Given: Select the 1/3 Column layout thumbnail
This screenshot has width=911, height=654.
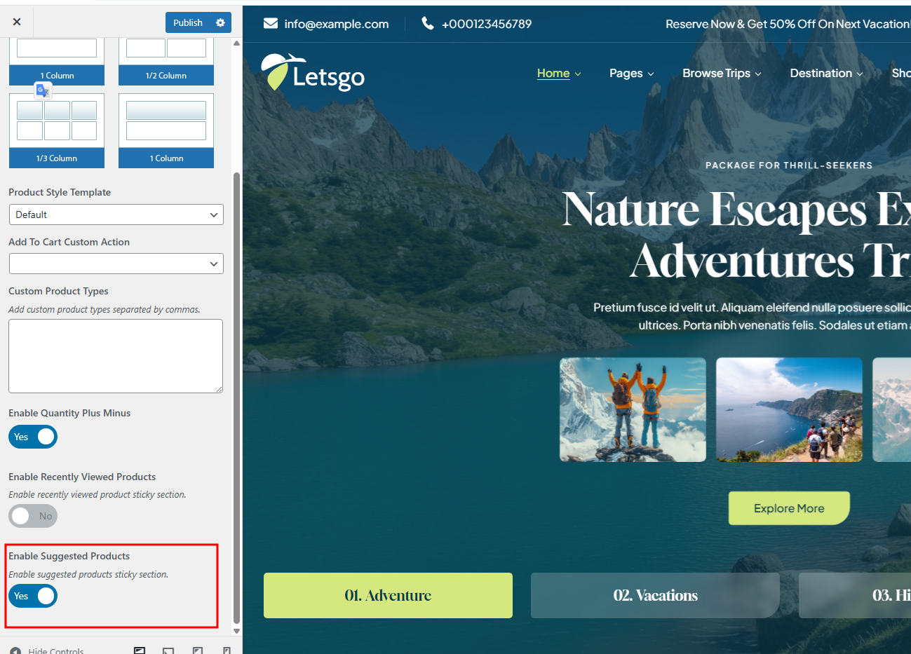Looking at the screenshot, I should pos(57,130).
